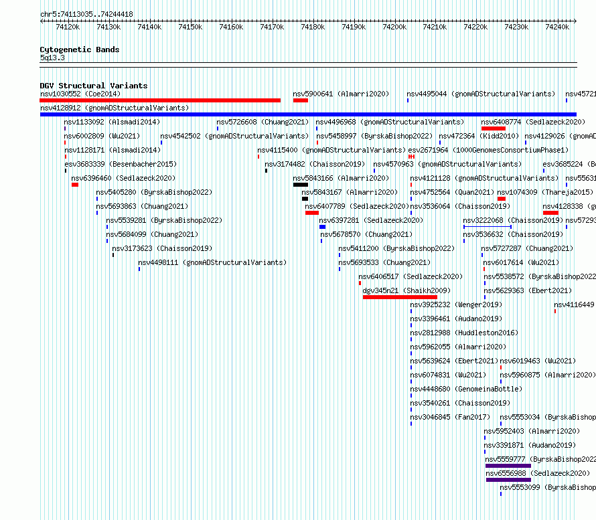
Task: Click the nsv3222068 (Chaisson2019) thin blue span
Action: [x=488, y=227]
